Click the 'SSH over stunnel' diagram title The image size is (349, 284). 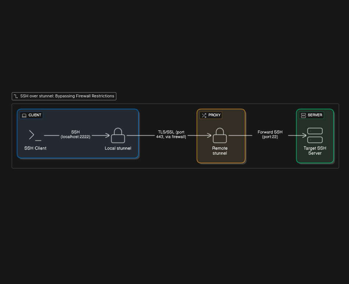tap(67, 96)
